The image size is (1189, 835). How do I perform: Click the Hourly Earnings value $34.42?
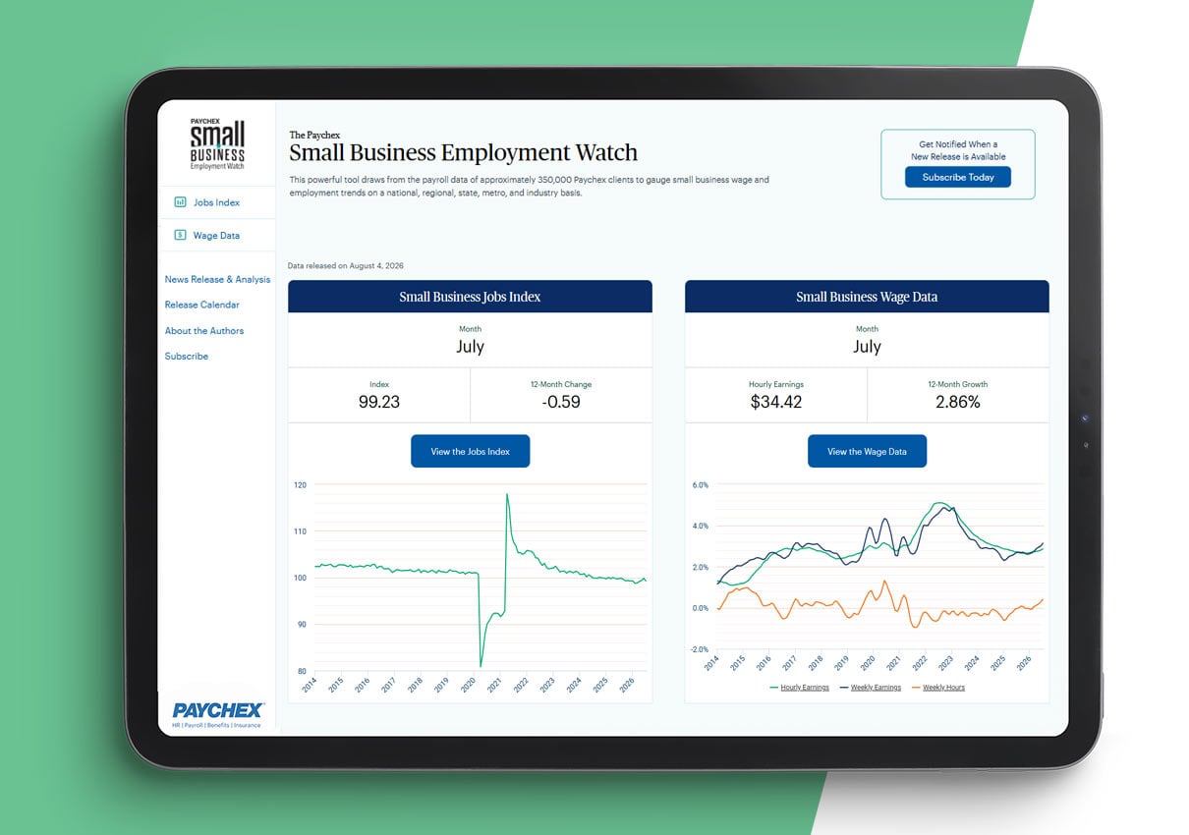(x=775, y=402)
